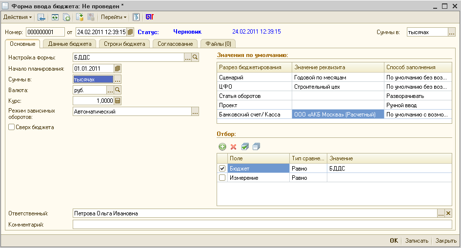Toggle the Сверх бюджета checkbox
Image resolution: width=461 pixels, height=248 pixels.
pyautogui.click(x=11, y=127)
